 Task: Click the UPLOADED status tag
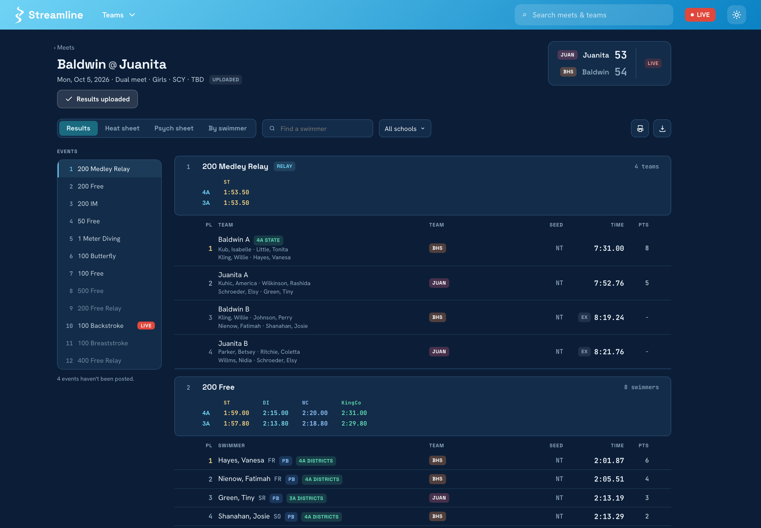point(225,80)
